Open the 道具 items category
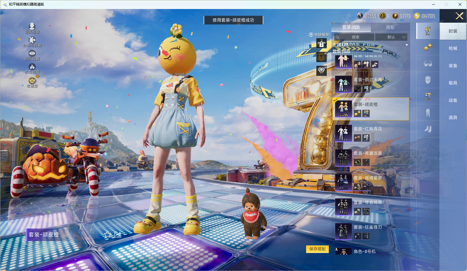The image size is (467, 271). tap(453, 117)
